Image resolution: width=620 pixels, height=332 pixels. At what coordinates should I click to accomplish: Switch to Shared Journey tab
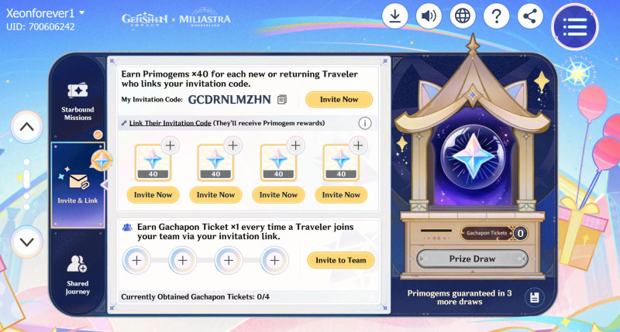[78, 275]
